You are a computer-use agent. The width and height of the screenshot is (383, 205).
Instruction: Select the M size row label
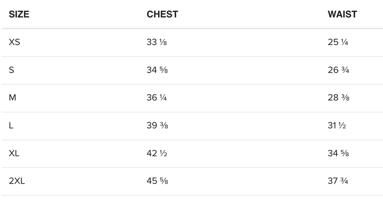point(12,98)
